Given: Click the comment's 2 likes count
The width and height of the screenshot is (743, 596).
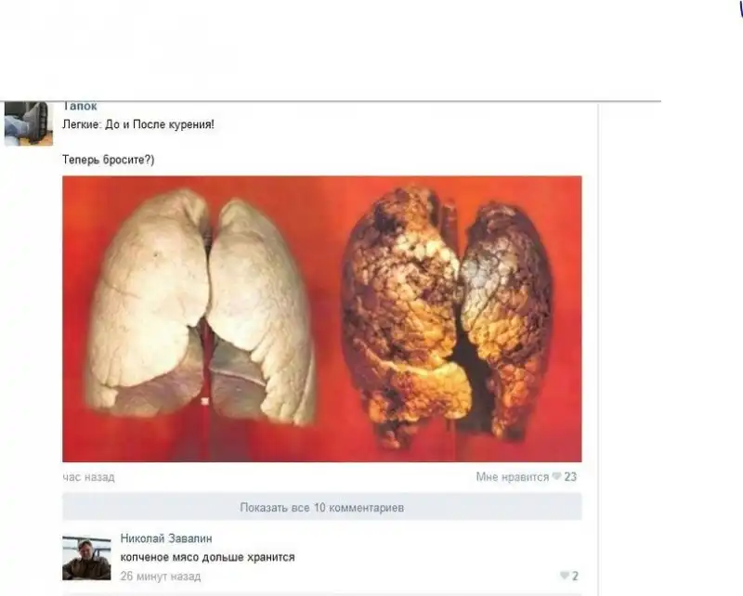Looking at the screenshot, I should tap(575, 577).
